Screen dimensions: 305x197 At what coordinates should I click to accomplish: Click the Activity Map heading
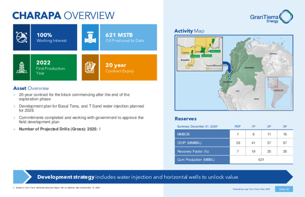[x=189, y=31]
